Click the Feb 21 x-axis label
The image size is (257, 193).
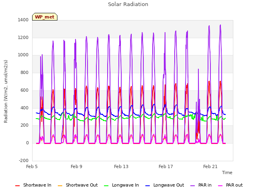click(x=210, y=166)
